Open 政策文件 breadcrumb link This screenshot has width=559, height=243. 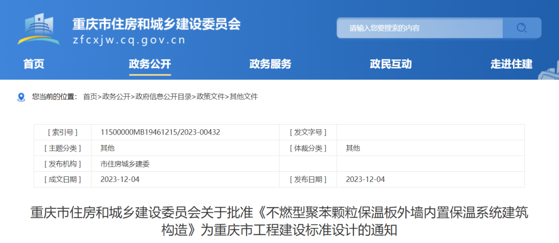tap(211, 97)
